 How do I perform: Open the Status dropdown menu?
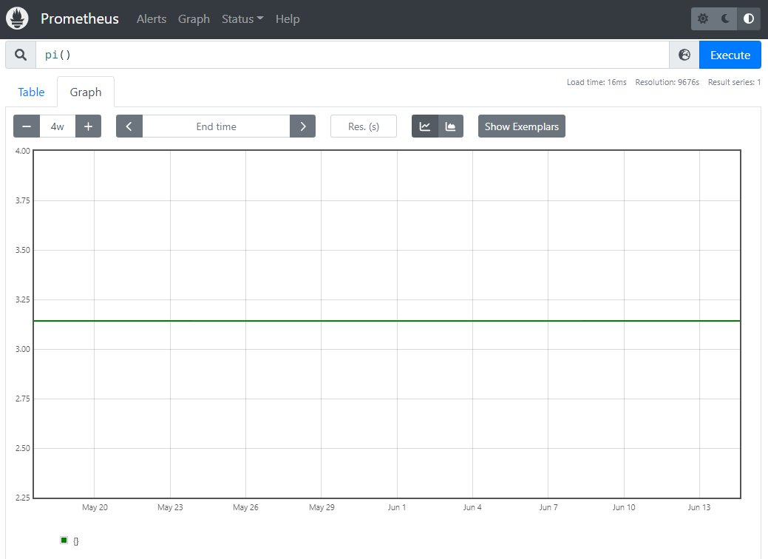pyautogui.click(x=242, y=19)
